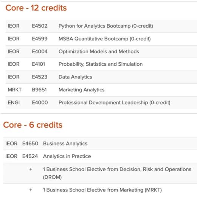Image resolution: width=197 pixels, height=199 pixels.
Task: Click course number E4599
Action: (40, 39)
